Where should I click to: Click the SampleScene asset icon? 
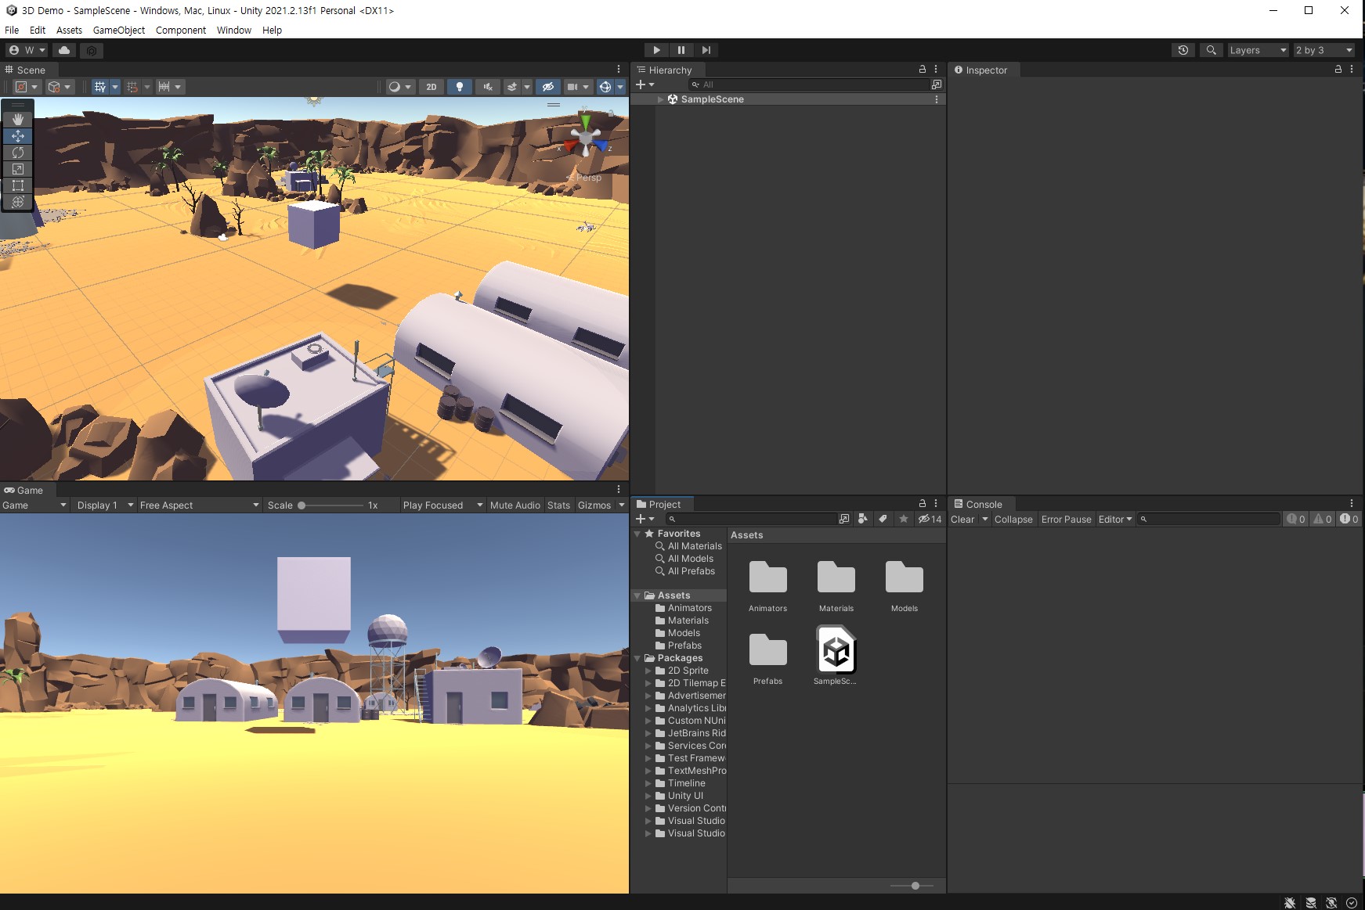pos(836,649)
